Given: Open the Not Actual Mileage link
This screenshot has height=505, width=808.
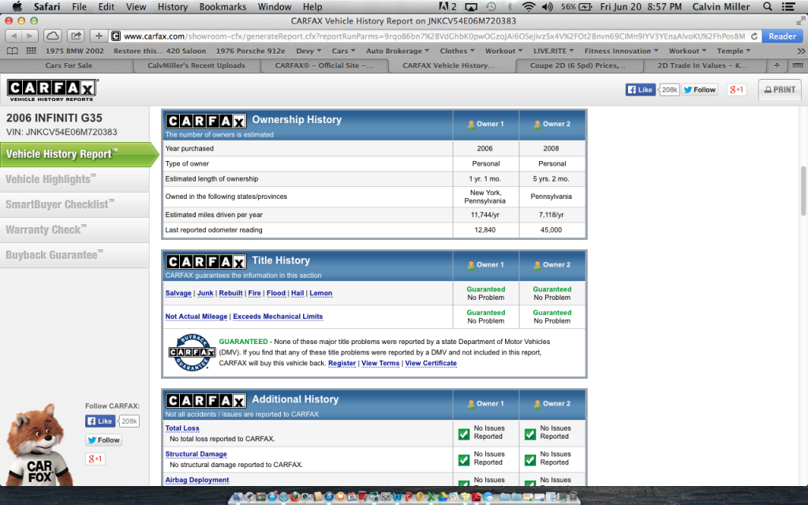Looking at the screenshot, I should [196, 316].
